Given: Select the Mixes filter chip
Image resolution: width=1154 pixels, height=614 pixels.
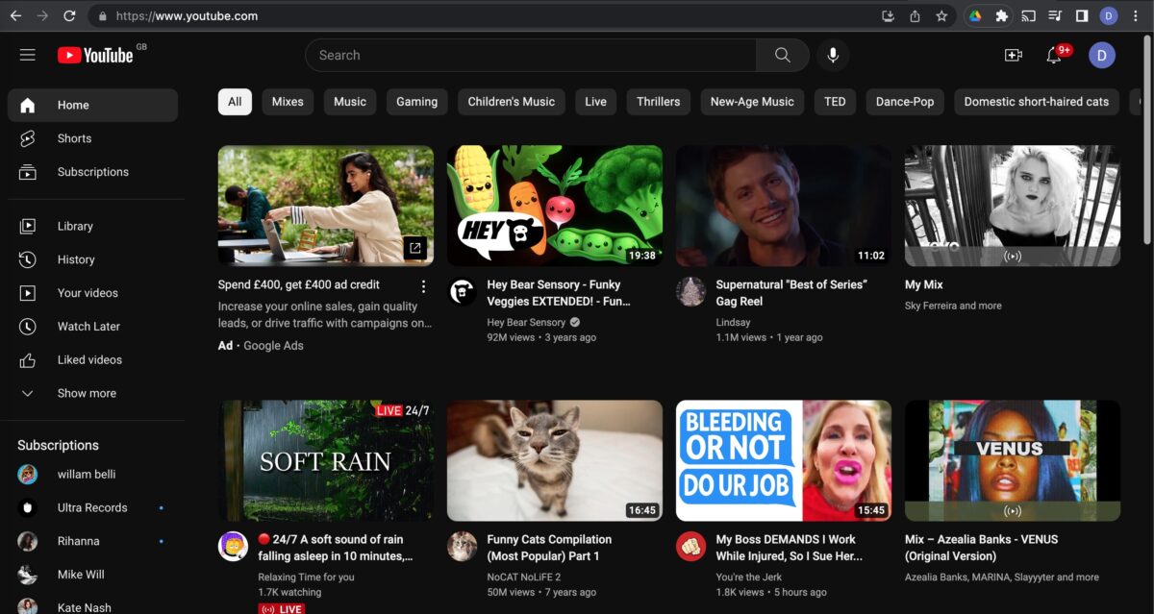Looking at the screenshot, I should [288, 102].
